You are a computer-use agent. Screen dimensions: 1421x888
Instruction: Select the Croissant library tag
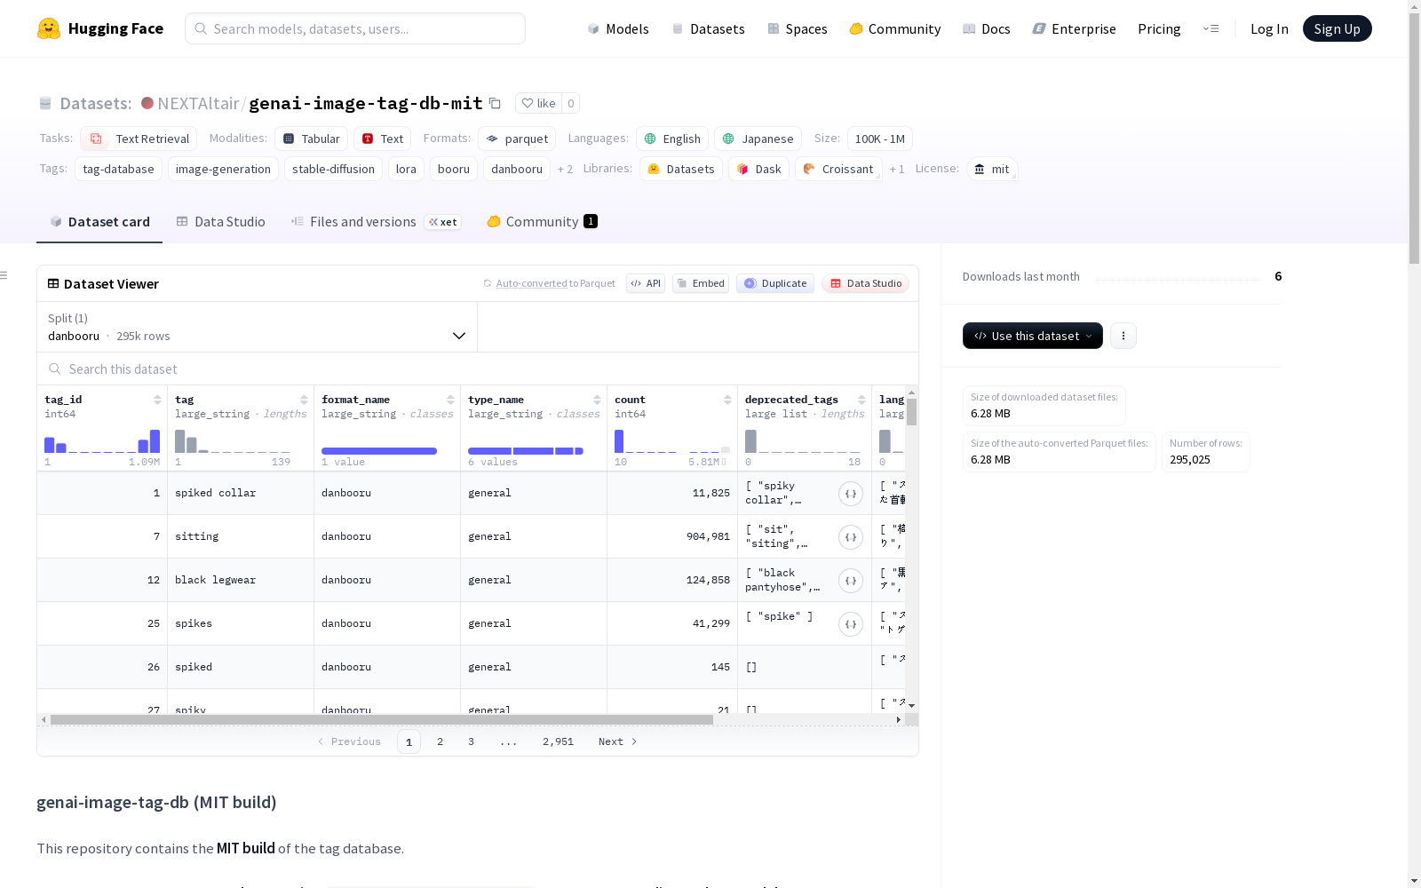838,169
